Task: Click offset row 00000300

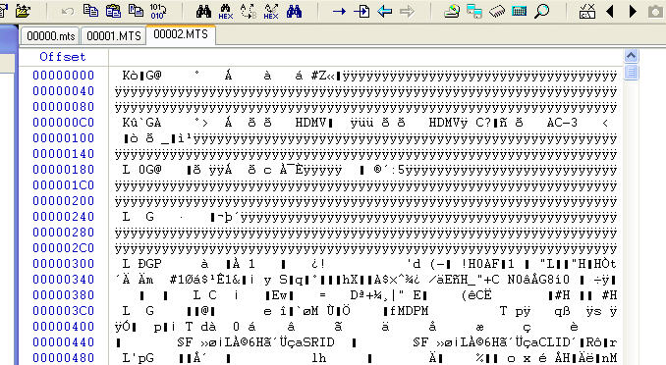Action: pyautogui.click(x=64, y=264)
